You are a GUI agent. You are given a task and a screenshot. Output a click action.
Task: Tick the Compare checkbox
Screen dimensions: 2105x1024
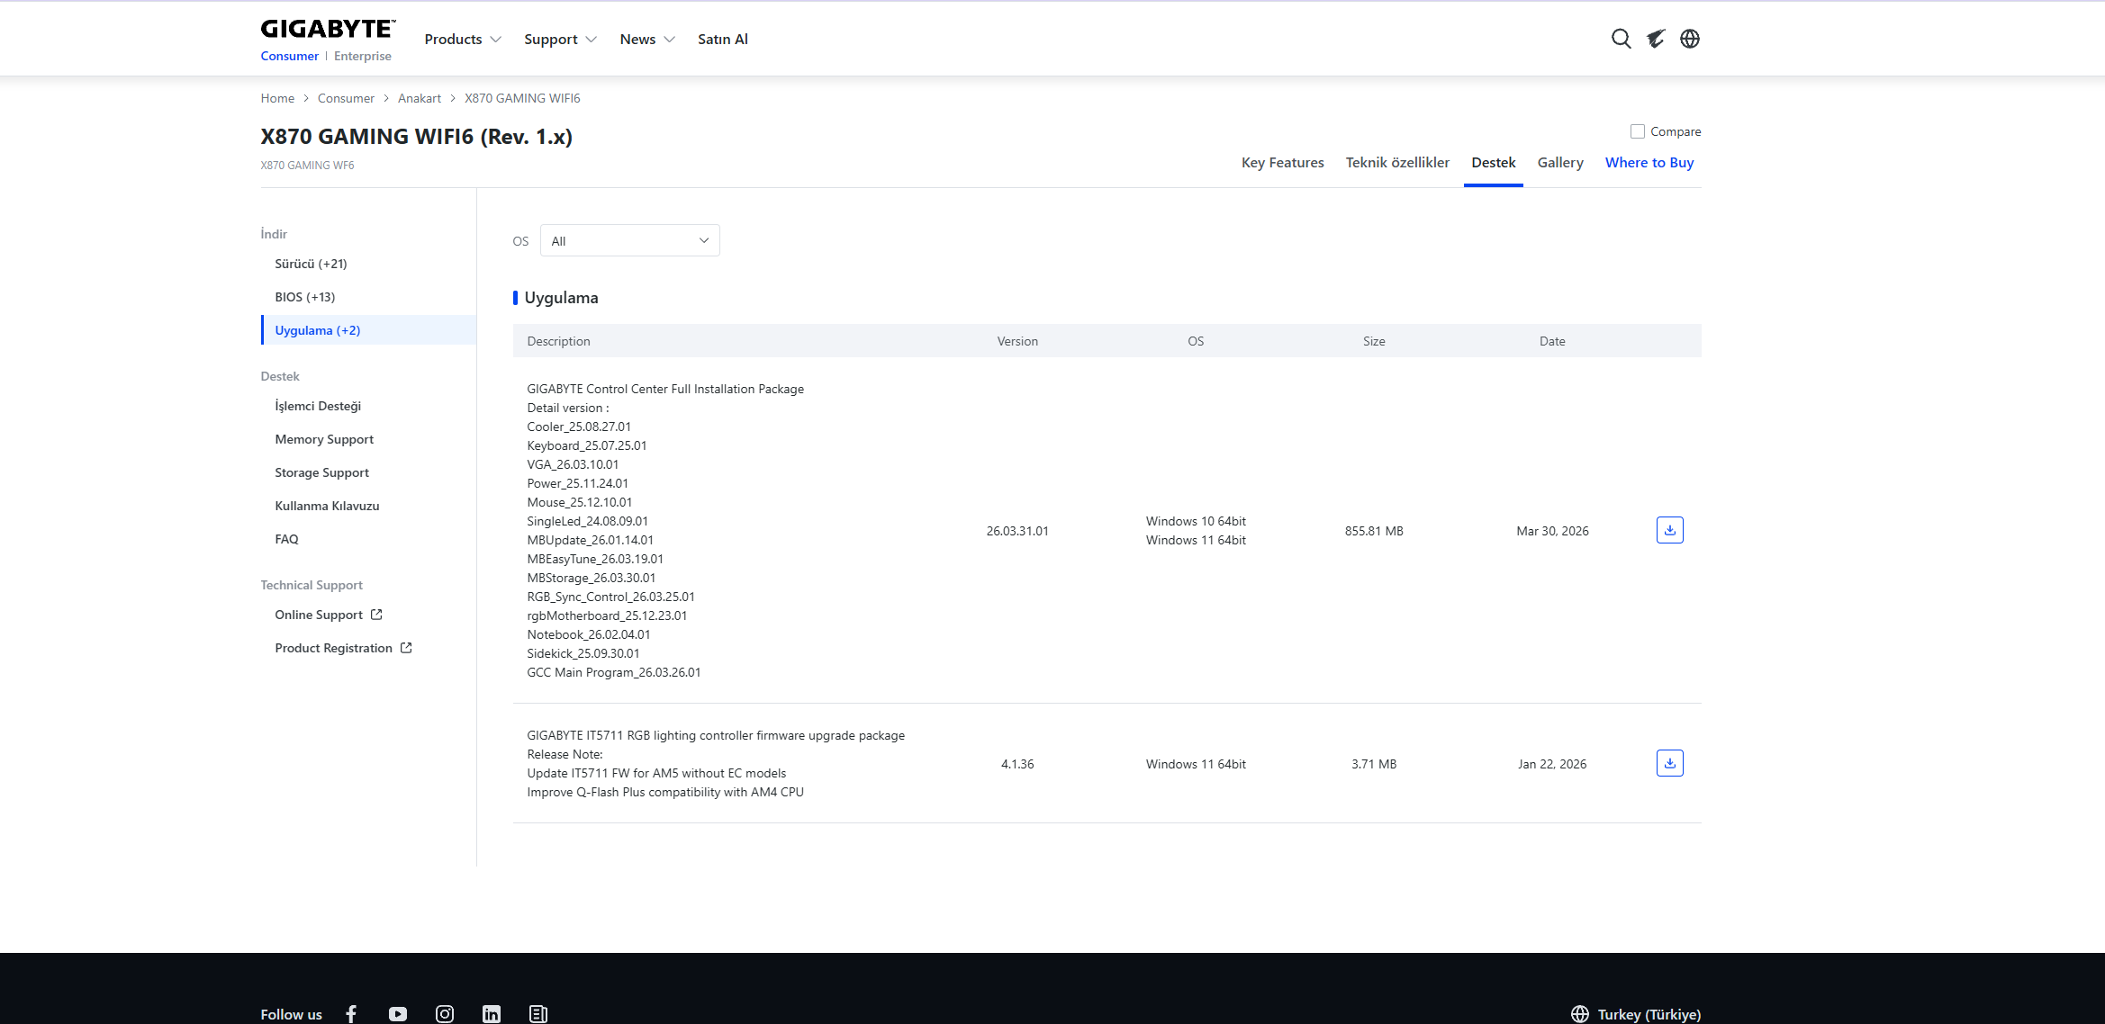click(x=1638, y=131)
